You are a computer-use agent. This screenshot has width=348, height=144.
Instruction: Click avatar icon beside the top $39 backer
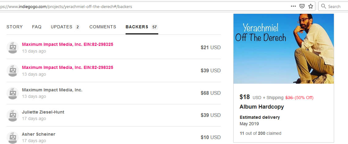click(x=13, y=70)
